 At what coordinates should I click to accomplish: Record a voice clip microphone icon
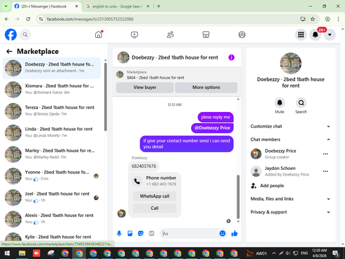pyautogui.click(x=119, y=233)
